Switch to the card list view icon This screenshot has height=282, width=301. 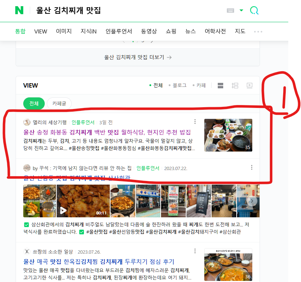pos(220,85)
